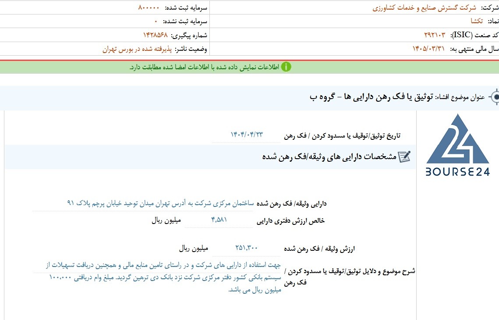This screenshot has height=320, width=499.
Task: Click the label شرح موضوع و دلایل توثیق/توقیف
Action: pos(350,276)
